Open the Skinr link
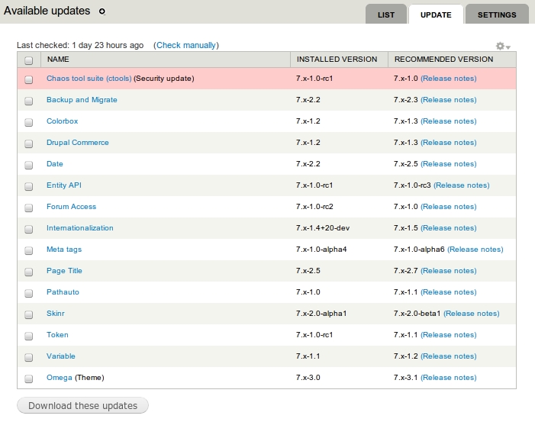 [x=56, y=314]
